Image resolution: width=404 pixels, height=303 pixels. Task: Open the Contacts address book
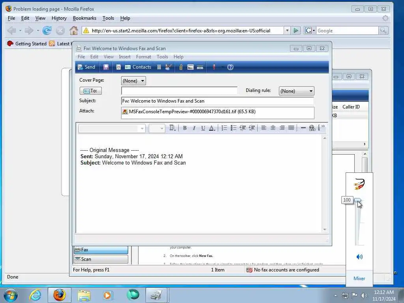(x=138, y=67)
